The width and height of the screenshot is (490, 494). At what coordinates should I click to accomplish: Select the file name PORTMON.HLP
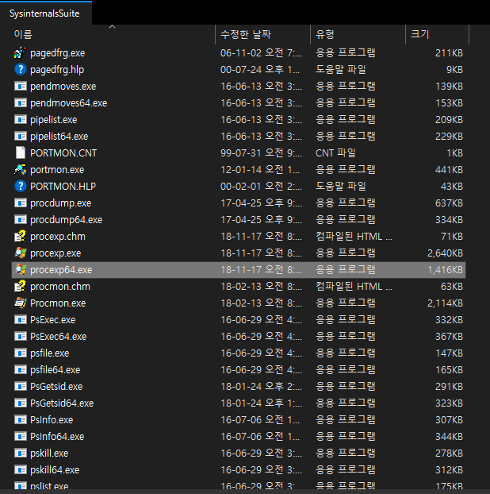(x=63, y=187)
